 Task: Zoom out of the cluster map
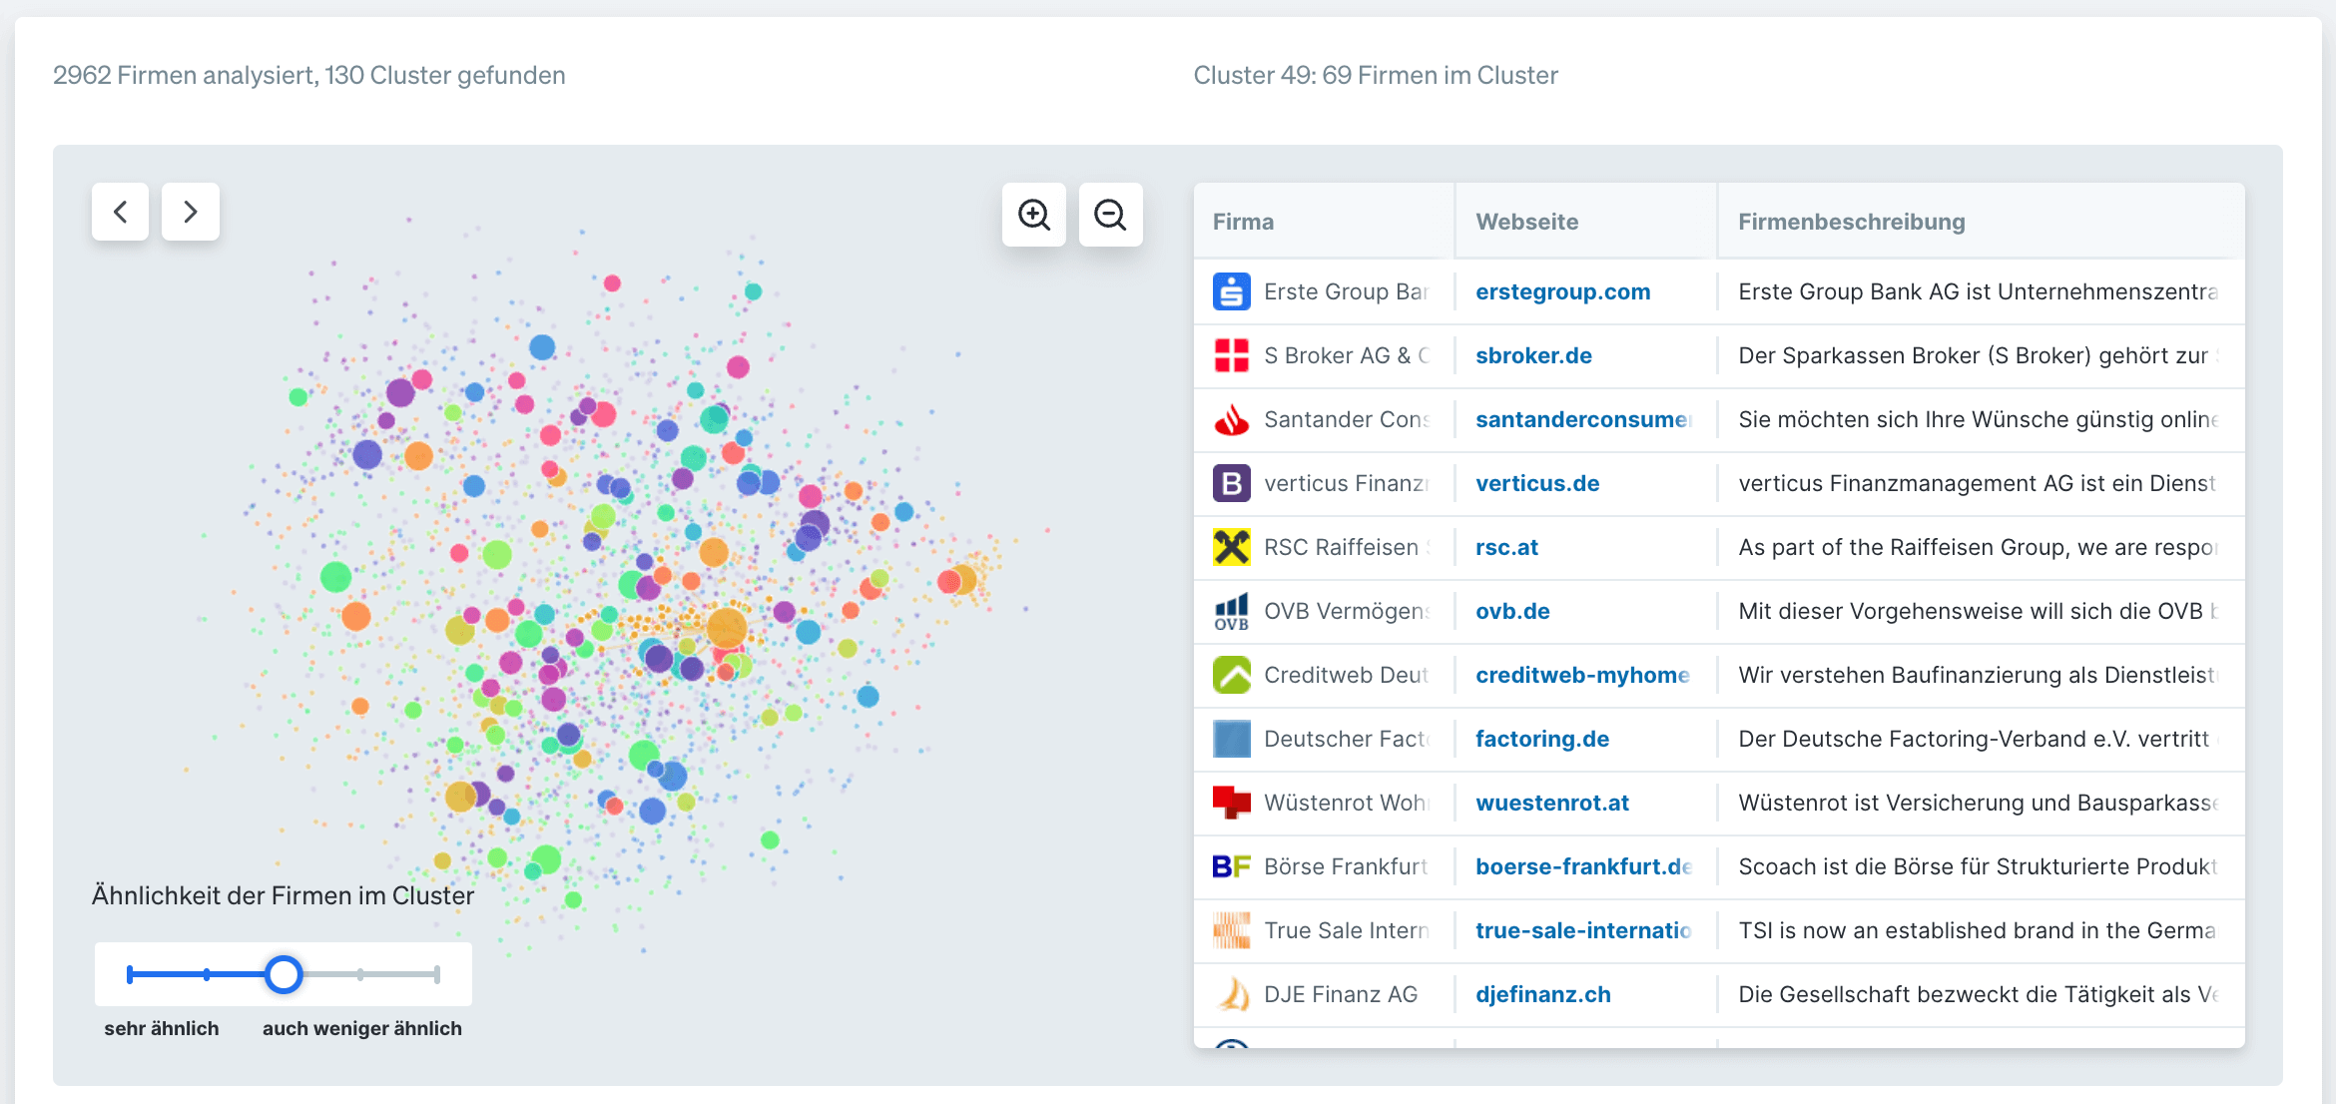[x=1110, y=215]
